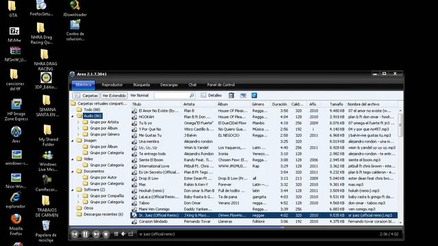Open Papelera de reciclaje icon
This screenshot has width=438, height=246.
pyautogui.click(x=46, y=231)
